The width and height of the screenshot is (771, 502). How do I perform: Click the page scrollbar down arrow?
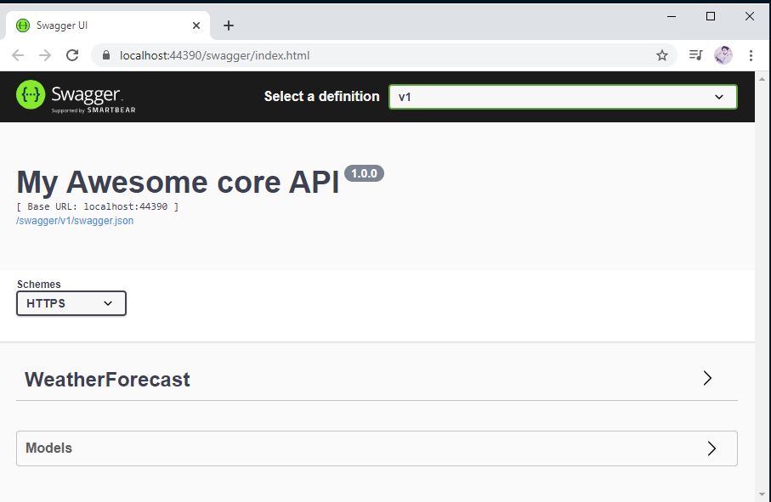click(762, 494)
